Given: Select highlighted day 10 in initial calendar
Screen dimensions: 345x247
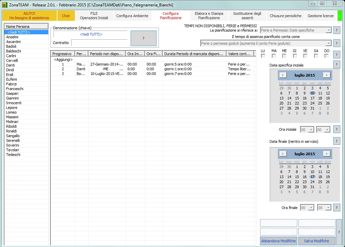Looking at the screenshot, I should tap(312, 93).
